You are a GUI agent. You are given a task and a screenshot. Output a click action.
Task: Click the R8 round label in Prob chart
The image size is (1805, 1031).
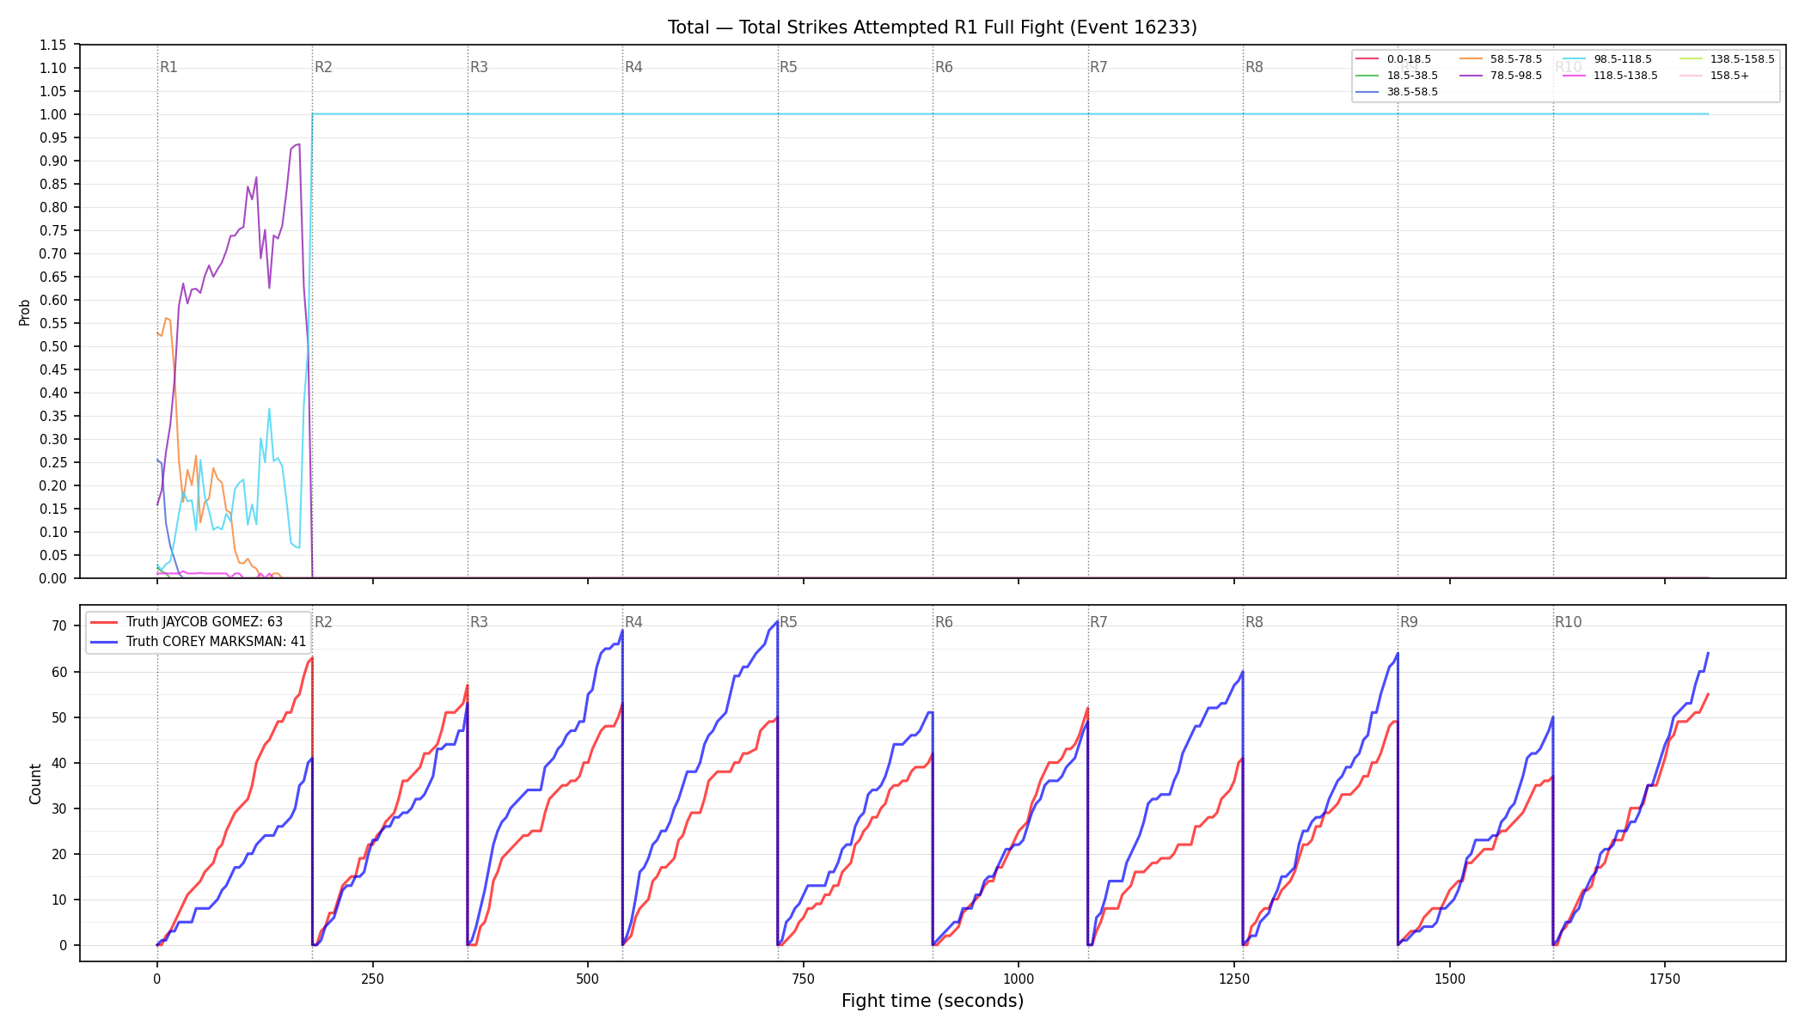(x=1254, y=67)
